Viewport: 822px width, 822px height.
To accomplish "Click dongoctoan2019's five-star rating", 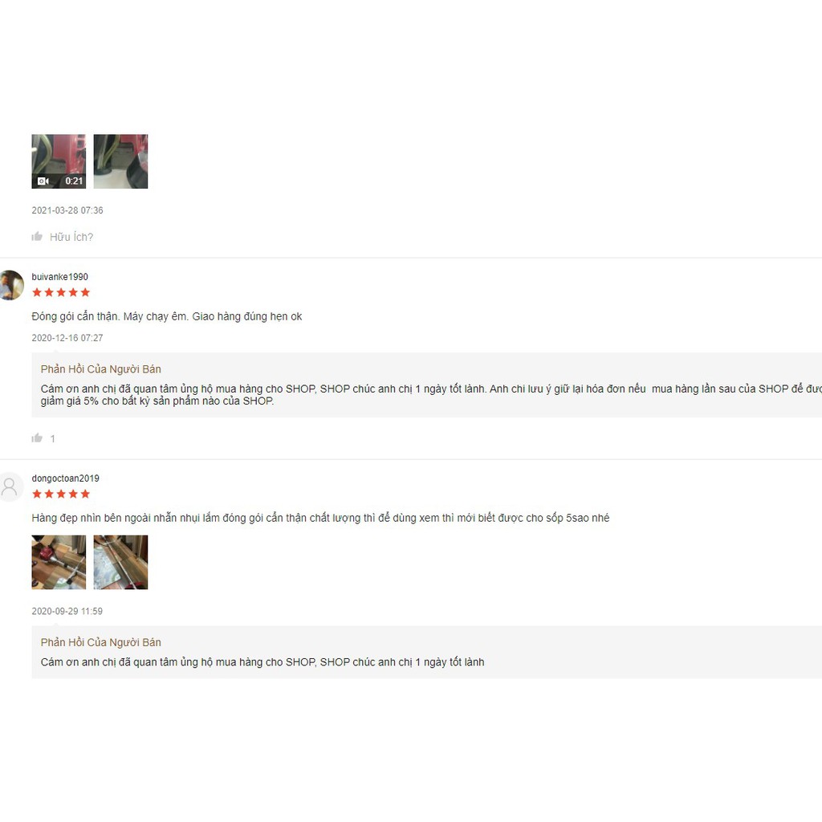I will coord(61,494).
